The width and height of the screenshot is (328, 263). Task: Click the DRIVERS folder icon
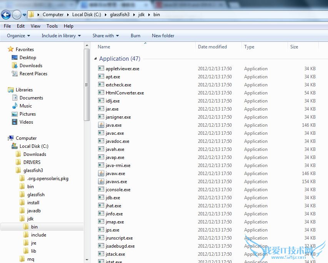[x=18, y=162]
